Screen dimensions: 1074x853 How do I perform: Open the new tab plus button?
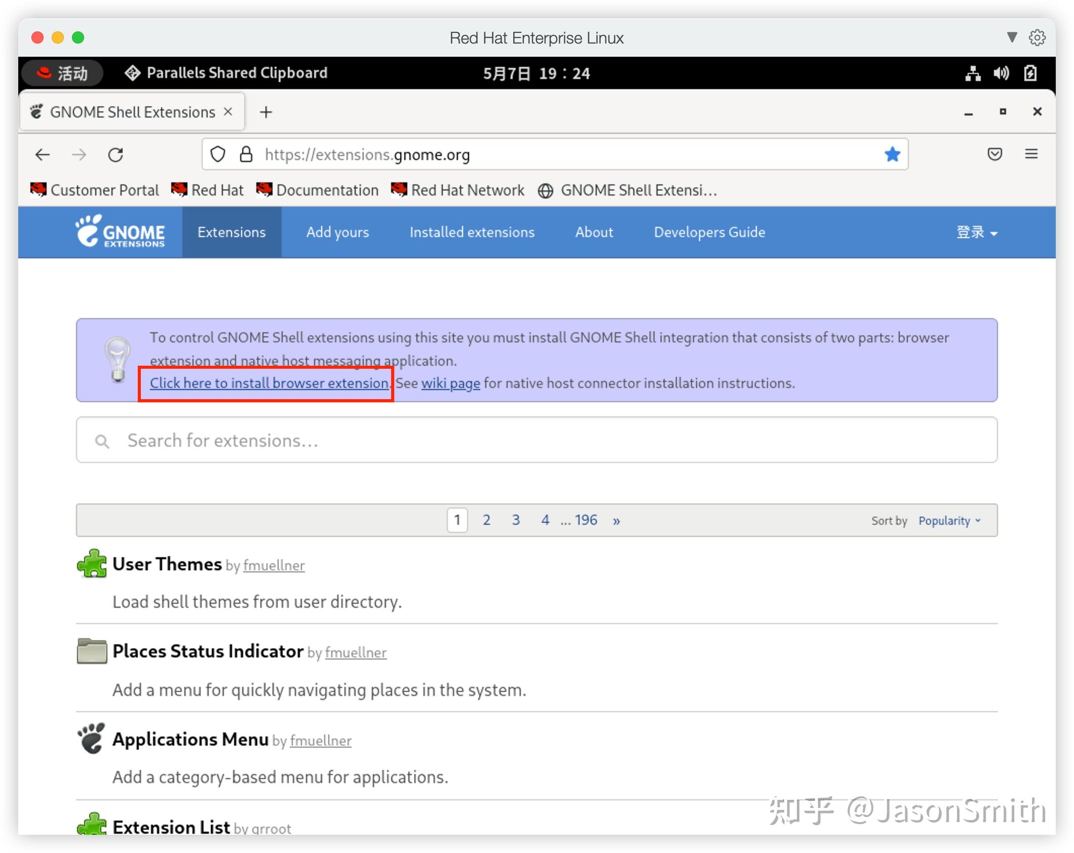tap(266, 112)
